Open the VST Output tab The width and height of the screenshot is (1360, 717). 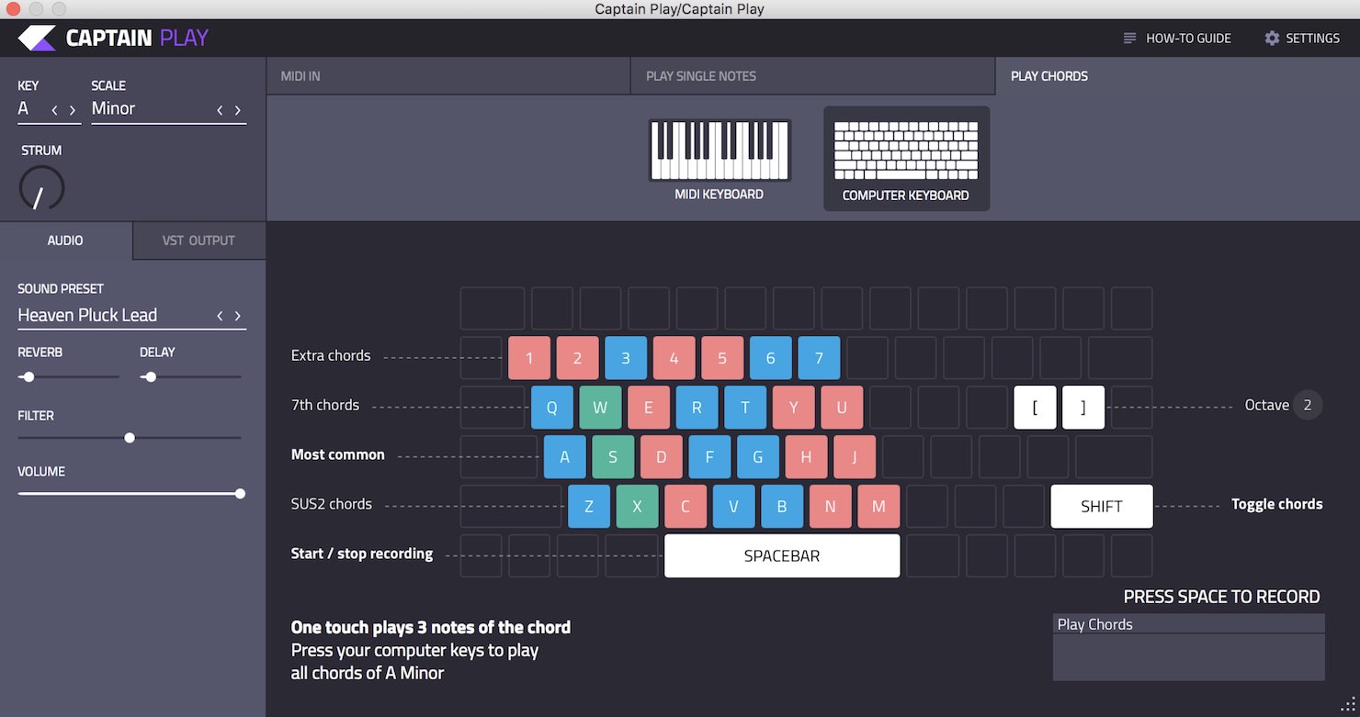199,241
